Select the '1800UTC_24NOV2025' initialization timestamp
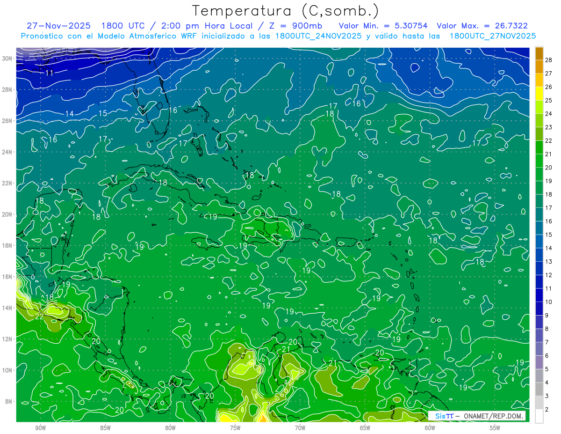 pyautogui.click(x=318, y=36)
